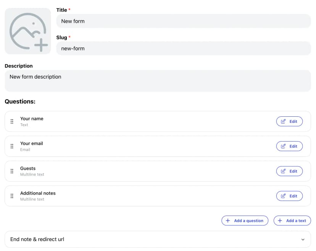Click the pencil icon on the Guests row

click(x=283, y=171)
